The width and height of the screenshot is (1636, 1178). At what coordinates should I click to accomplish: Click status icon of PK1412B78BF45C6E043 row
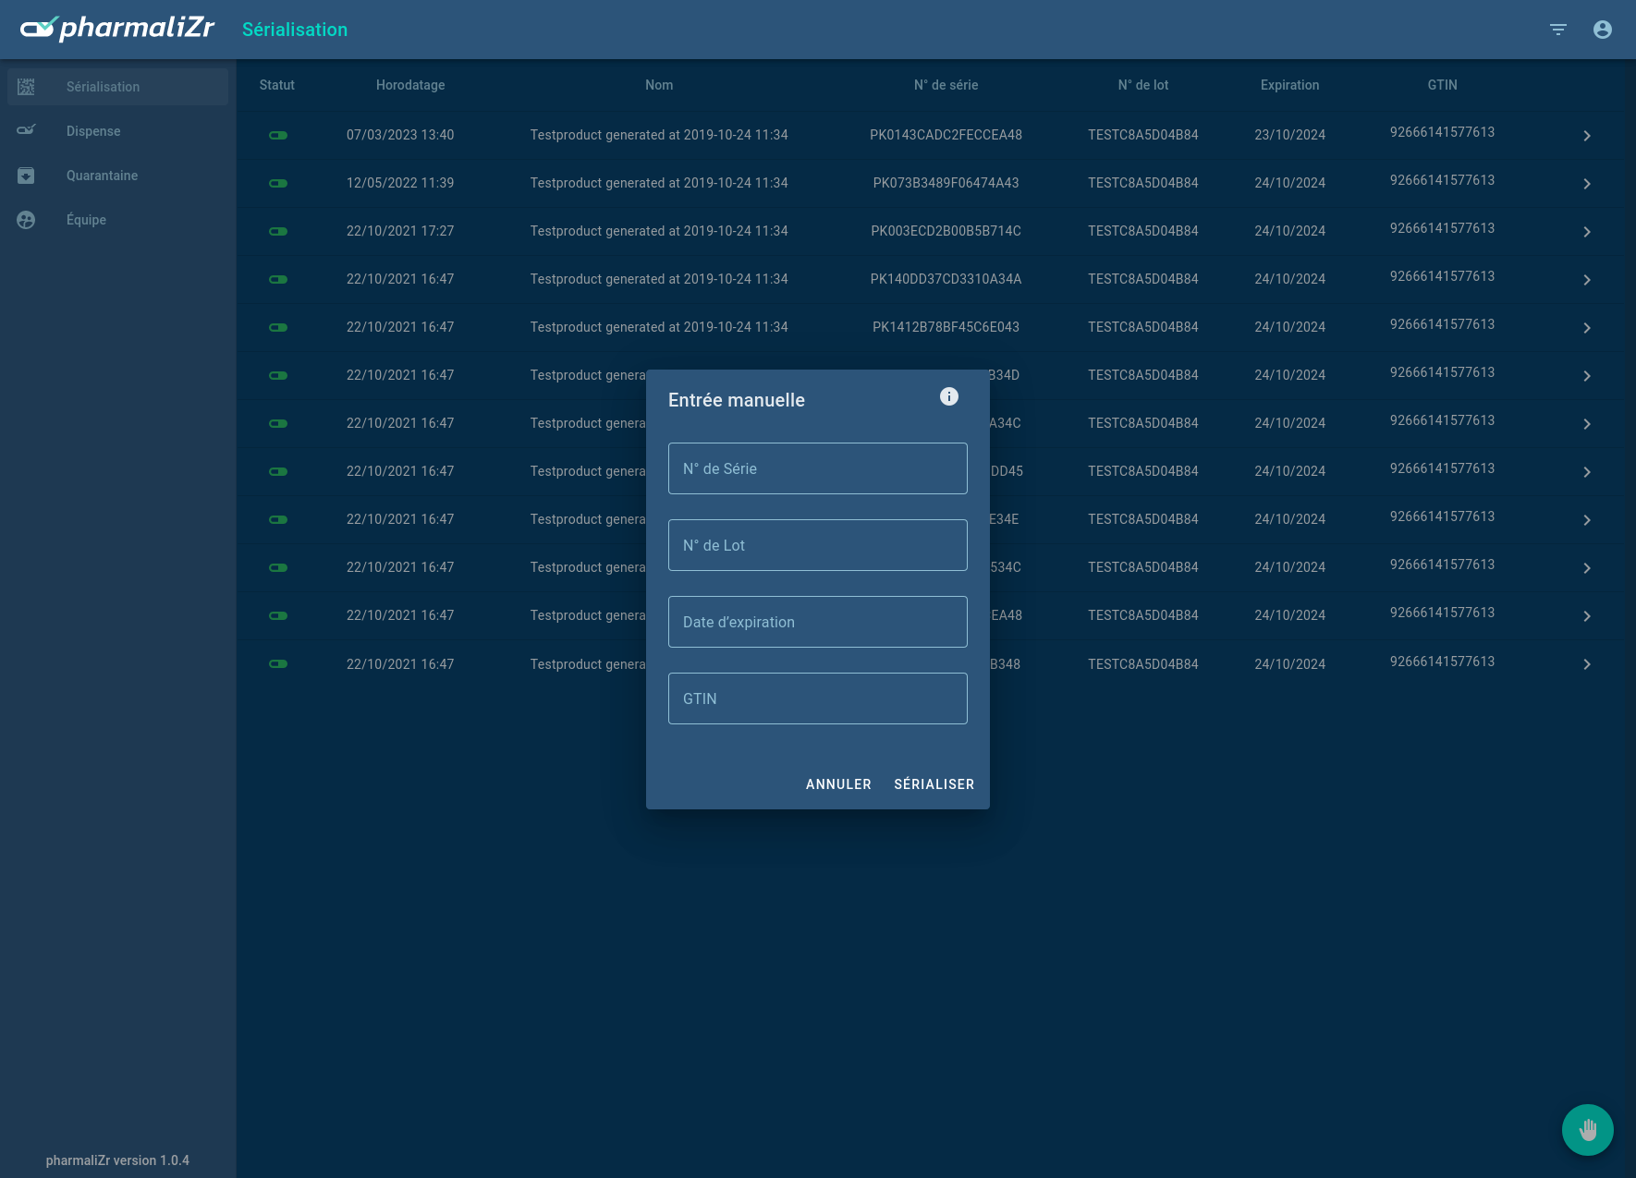point(278,327)
